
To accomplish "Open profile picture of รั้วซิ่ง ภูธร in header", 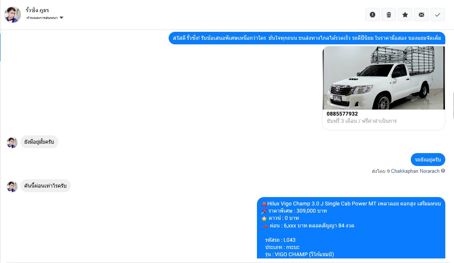I will [x=13, y=14].
